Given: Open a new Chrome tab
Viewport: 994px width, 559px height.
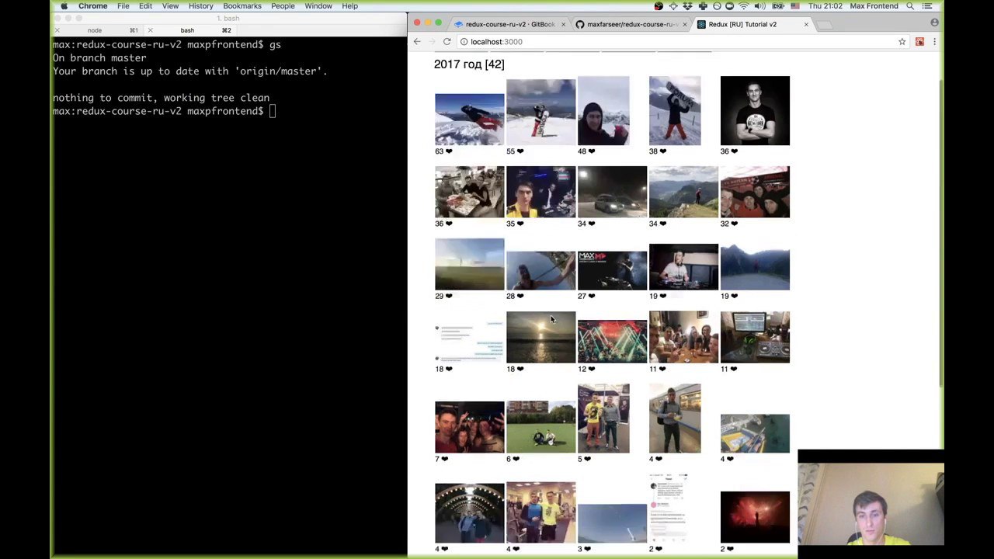Looking at the screenshot, I should (825, 24).
